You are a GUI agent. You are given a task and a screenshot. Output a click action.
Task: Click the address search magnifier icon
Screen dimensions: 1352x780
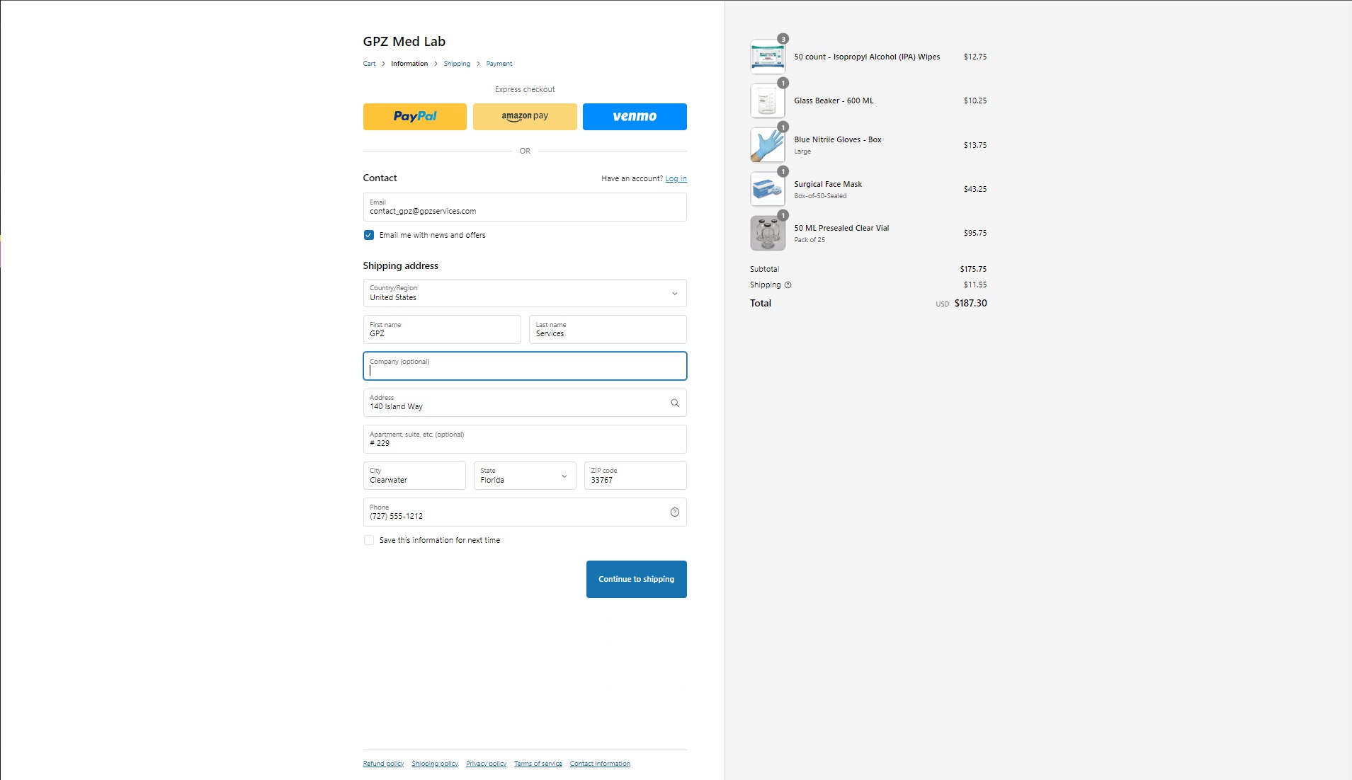(x=675, y=403)
